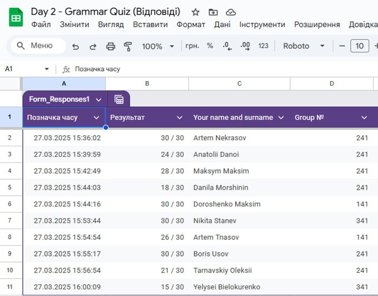Screen dimensions: 378x296
Task: Expand Form_Responses1 table options chevron
Action: pos(98,100)
